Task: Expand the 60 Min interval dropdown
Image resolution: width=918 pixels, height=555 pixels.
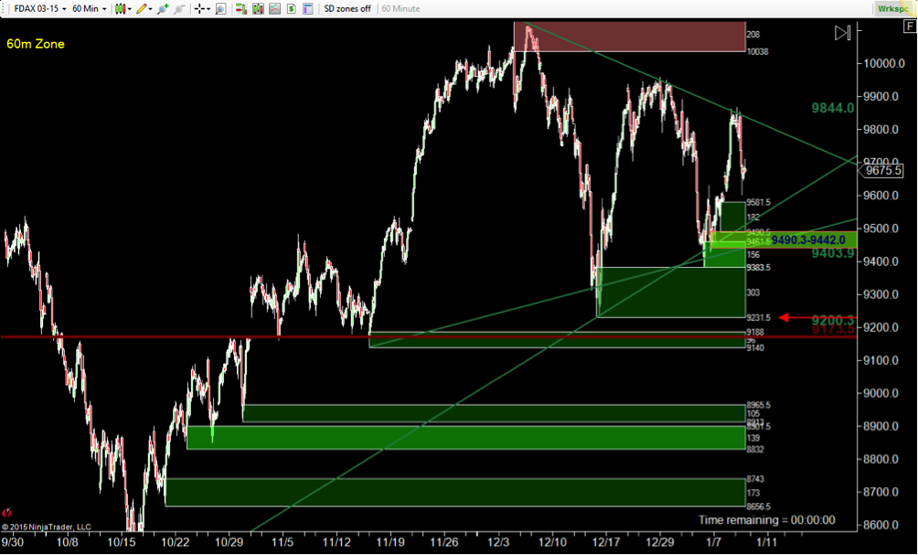Action: pyautogui.click(x=89, y=9)
